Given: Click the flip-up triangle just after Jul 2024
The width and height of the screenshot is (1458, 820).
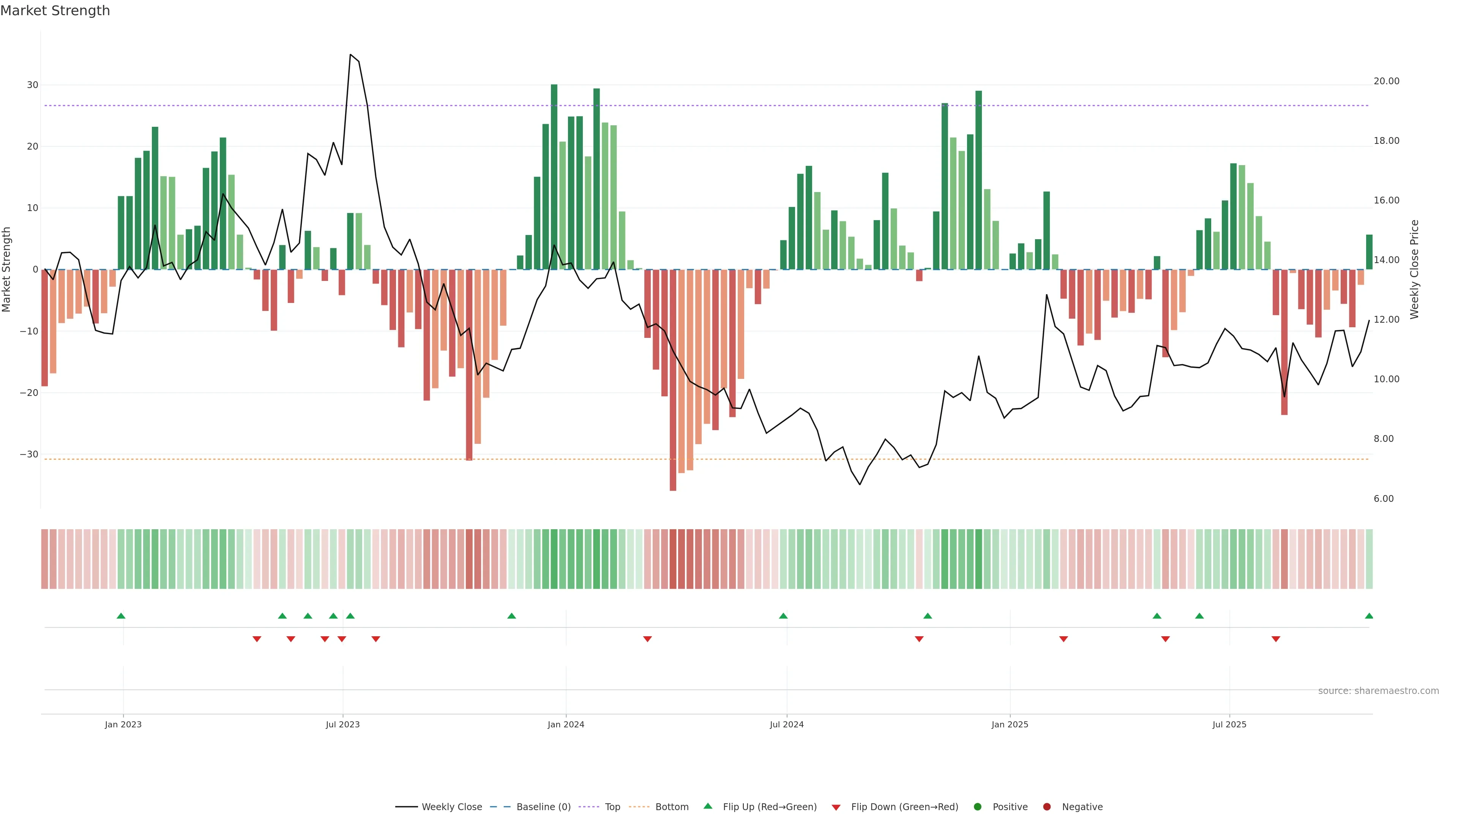Looking at the screenshot, I should 783,616.
